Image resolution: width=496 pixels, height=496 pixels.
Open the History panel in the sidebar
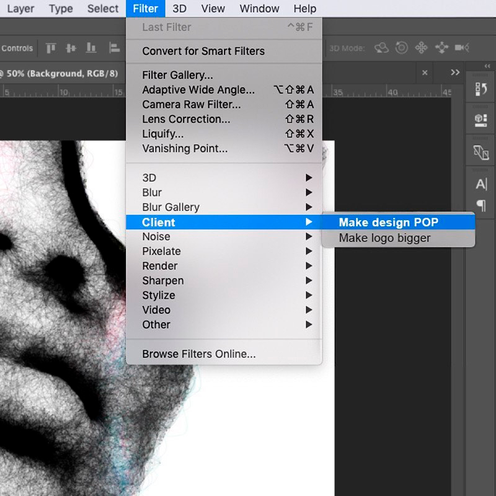click(x=481, y=89)
